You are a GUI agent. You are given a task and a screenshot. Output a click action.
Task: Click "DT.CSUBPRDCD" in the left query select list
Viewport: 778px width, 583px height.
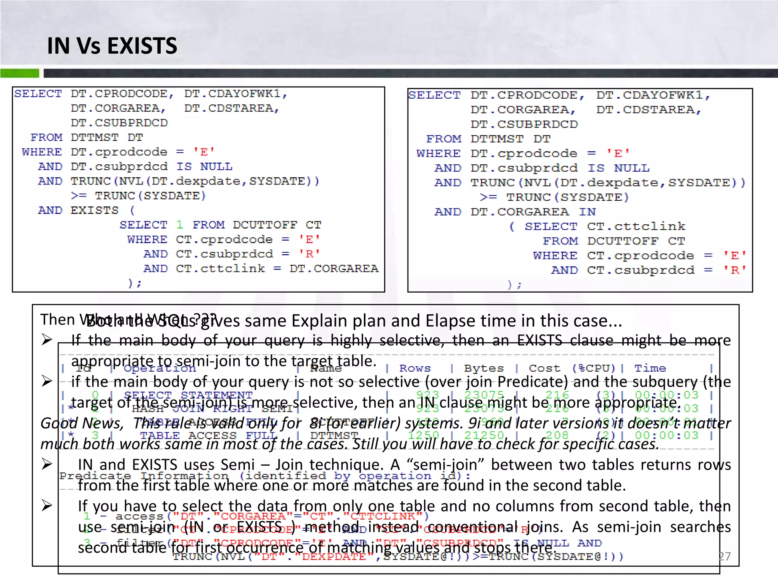pos(119,123)
